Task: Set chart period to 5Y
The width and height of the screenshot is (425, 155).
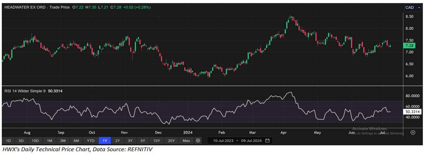Action: click(143, 141)
